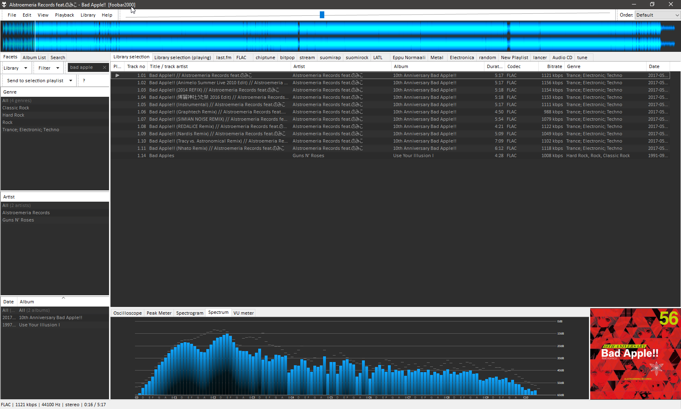Screen dimensions: 681x409
Task: Sort the playlist by the Bitrate column header
Action: [x=554, y=66]
